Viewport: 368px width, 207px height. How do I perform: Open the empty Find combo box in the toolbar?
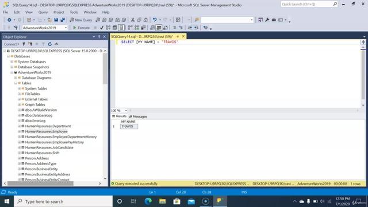[x=227, y=20]
